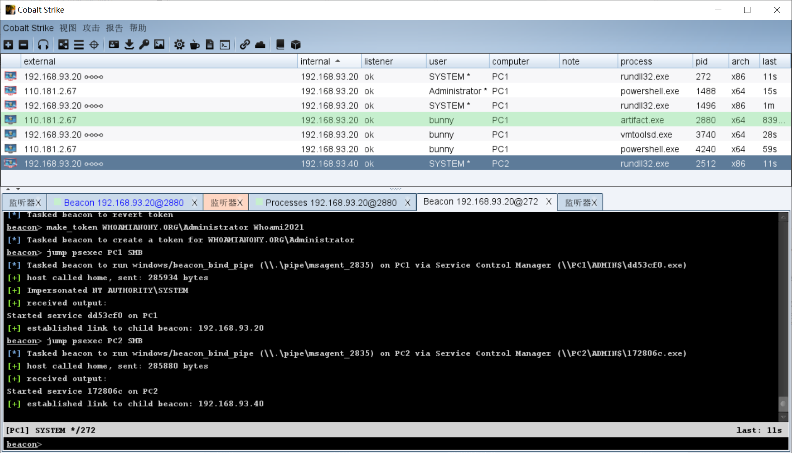Click the console scrollbar thumb
This screenshot has height=453, width=792.
[783, 404]
